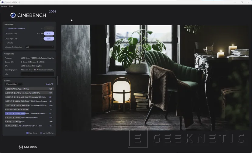Start the CPU (Multi Core) test
This screenshot has width=252, height=153.
[49, 34]
